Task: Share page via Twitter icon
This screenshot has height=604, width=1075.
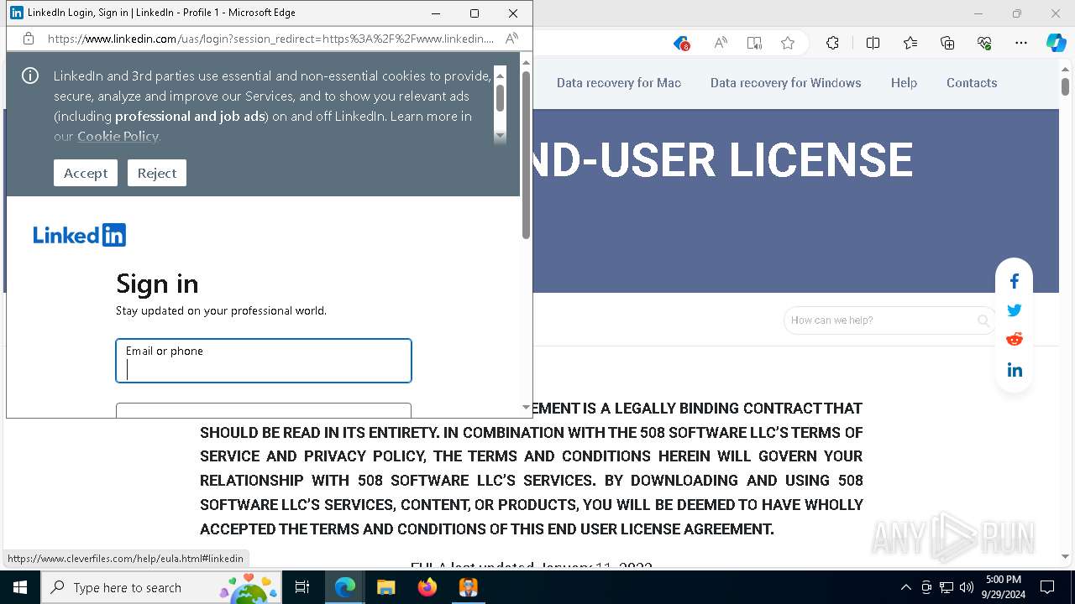Action: tap(1015, 310)
